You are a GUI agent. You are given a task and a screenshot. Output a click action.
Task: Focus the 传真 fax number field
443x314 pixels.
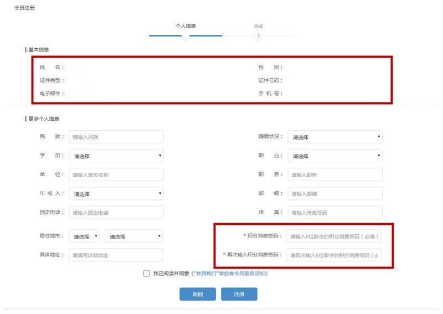point(335,213)
